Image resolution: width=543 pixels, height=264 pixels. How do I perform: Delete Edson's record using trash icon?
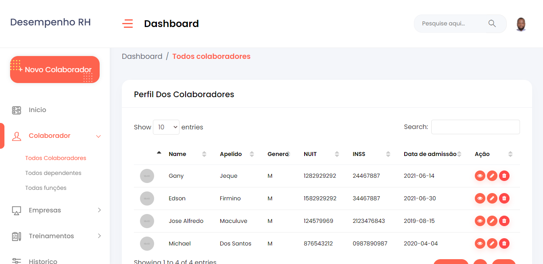click(x=504, y=198)
